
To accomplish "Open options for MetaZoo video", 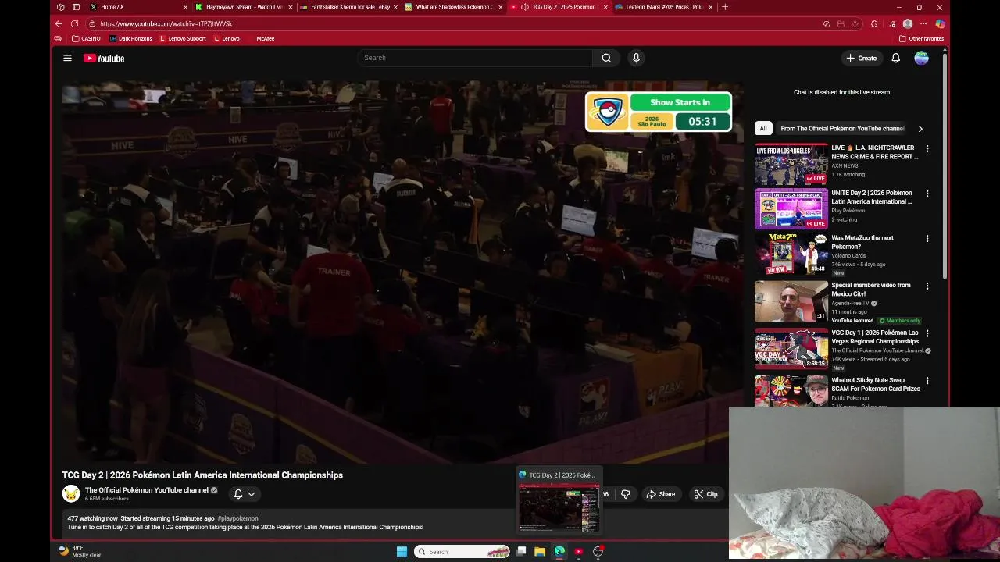I will click(x=927, y=238).
